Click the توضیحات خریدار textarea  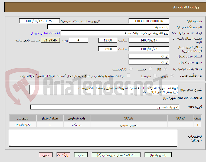(x=93, y=138)
